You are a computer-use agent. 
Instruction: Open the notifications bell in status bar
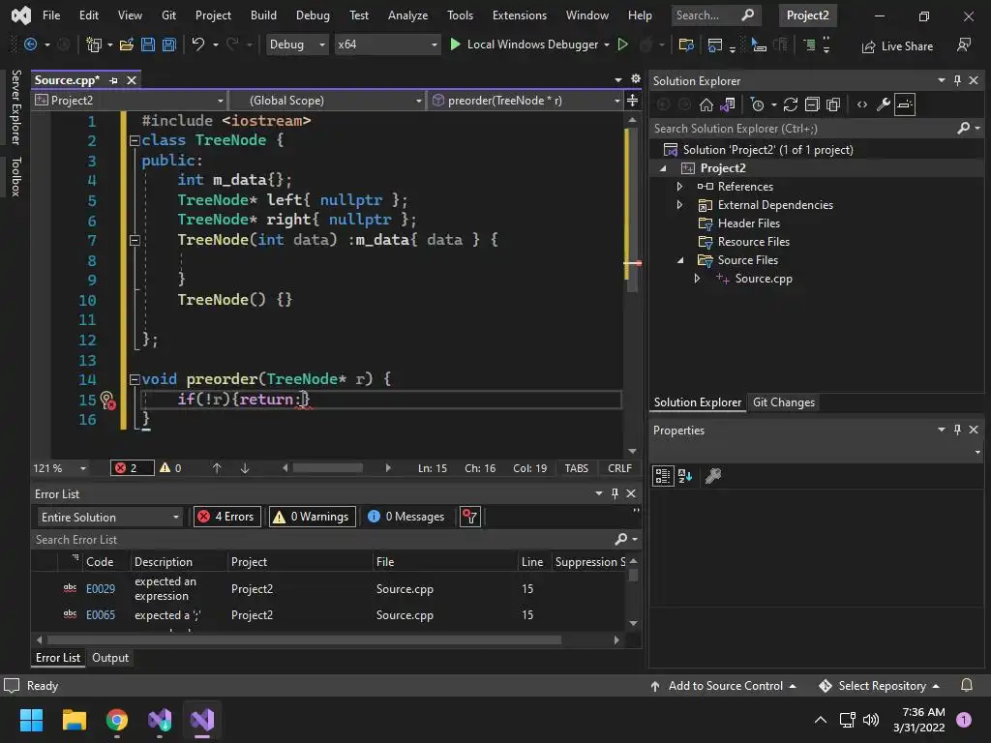[967, 686]
